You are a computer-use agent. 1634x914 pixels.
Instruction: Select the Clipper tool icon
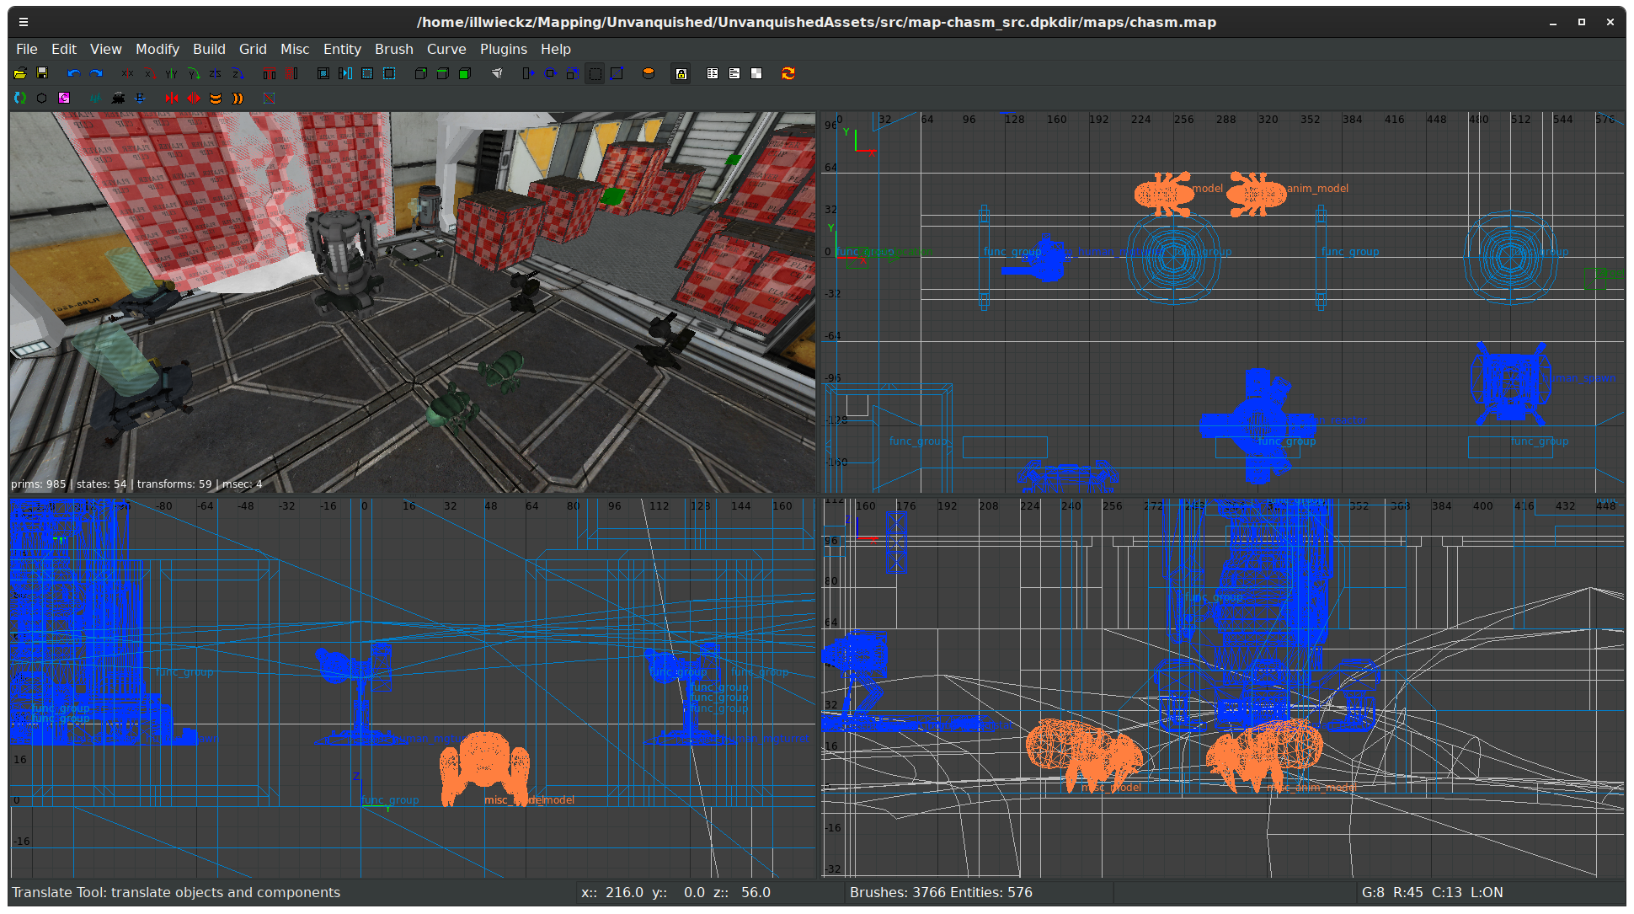click(617, 73)
